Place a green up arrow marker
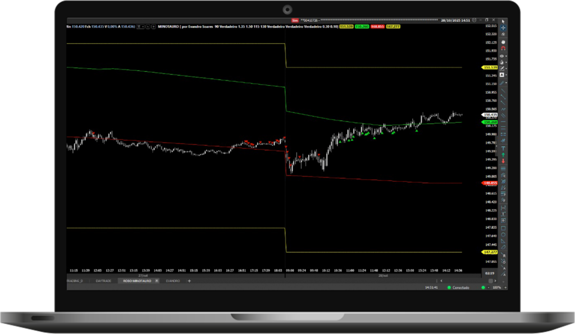Screen dimensions: 575x334 click(503, 154)
